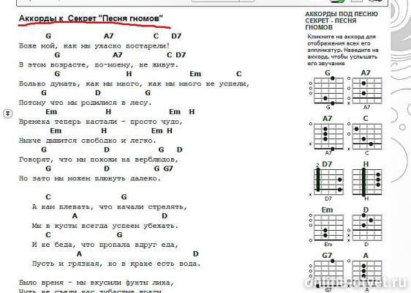Click first Em chord above 'Времена теперь'

(x=51, y=112)
